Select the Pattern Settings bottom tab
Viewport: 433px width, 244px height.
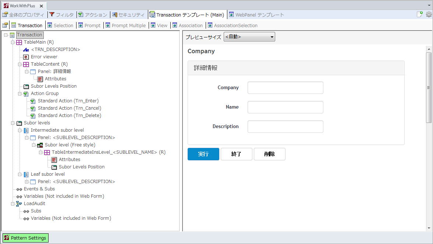[x=25, y=238]
